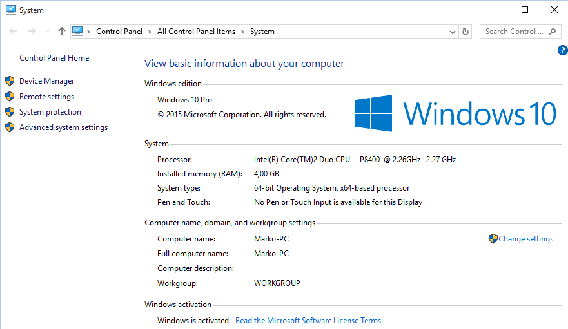Expand the chevron after Control Panel
This screenshot has height=329, width=568.
click(150, 32)
